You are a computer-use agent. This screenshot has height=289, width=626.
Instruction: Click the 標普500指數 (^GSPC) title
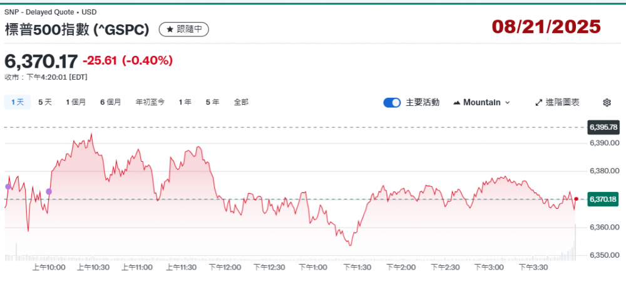(x=76, y=29)
